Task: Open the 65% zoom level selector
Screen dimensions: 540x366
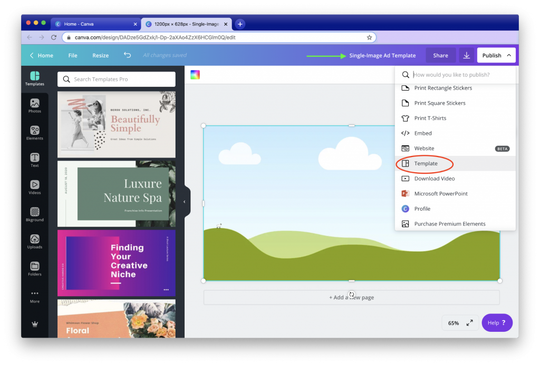Action: tap(454, 323)
